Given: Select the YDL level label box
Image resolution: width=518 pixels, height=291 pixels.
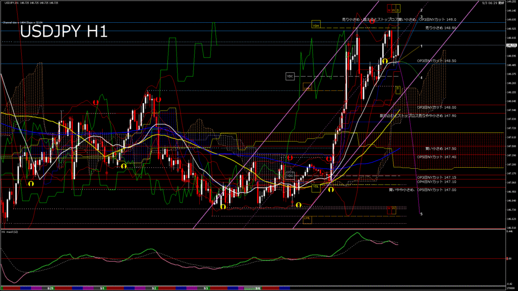Looking at the screenshot, I should [x=316, y=186].
